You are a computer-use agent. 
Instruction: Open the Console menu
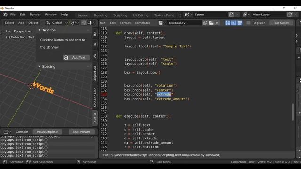coord(22,131)
